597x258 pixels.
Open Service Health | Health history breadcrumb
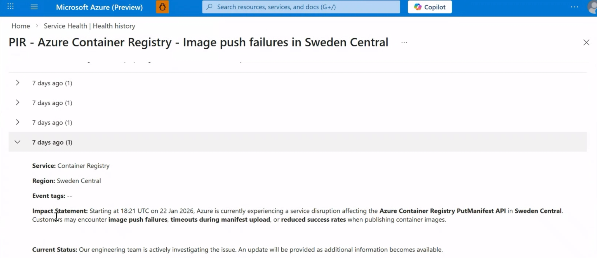click(x=89, y=26)
